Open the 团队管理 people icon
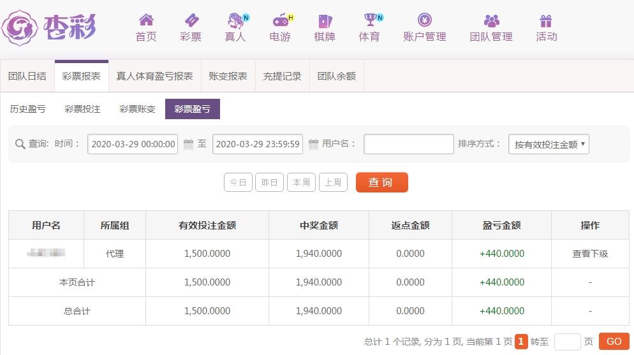 click(x=491, y=20)
